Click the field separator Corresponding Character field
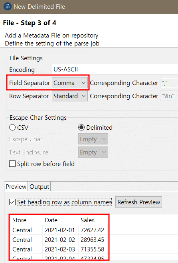The height and width of the screenshot is (263, 178). [169, 83]
